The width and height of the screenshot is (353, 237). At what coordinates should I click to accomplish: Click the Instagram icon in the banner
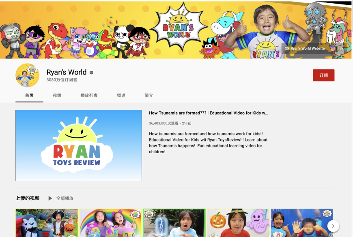333,48
